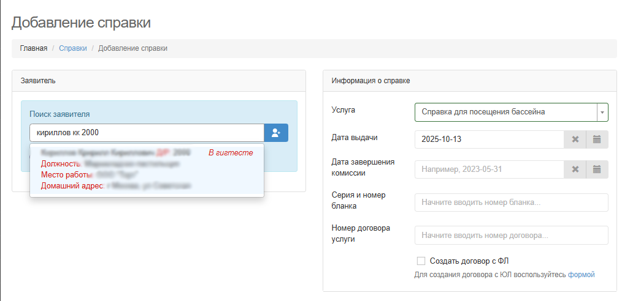Open calendar for Дата завершения комиссии
Image resolution: width=622 pixels, height=301 pixels.
coord(597,169)
